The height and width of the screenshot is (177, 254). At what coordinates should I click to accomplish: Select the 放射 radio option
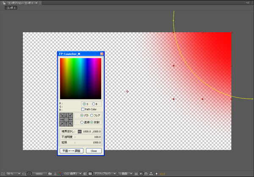[92, 123]
